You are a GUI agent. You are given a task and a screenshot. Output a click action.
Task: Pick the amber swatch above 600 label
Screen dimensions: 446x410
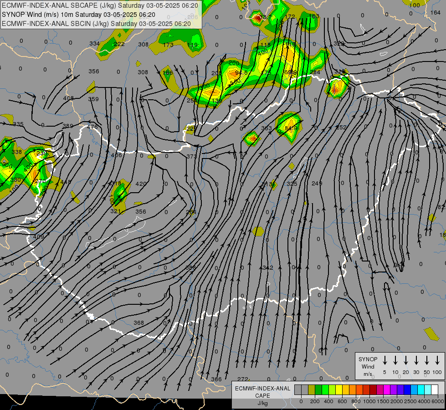(x=346, y=389)
